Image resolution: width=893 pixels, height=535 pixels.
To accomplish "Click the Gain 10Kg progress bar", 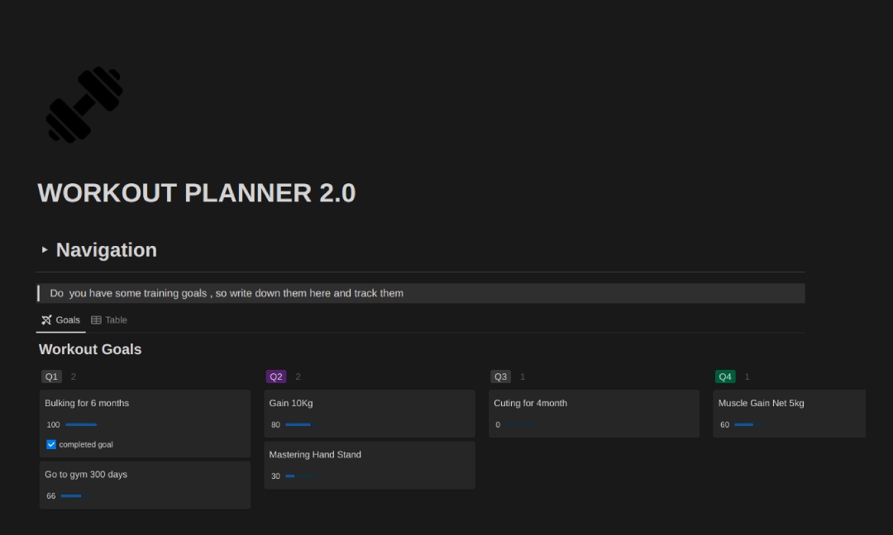I will coord(300,425).
